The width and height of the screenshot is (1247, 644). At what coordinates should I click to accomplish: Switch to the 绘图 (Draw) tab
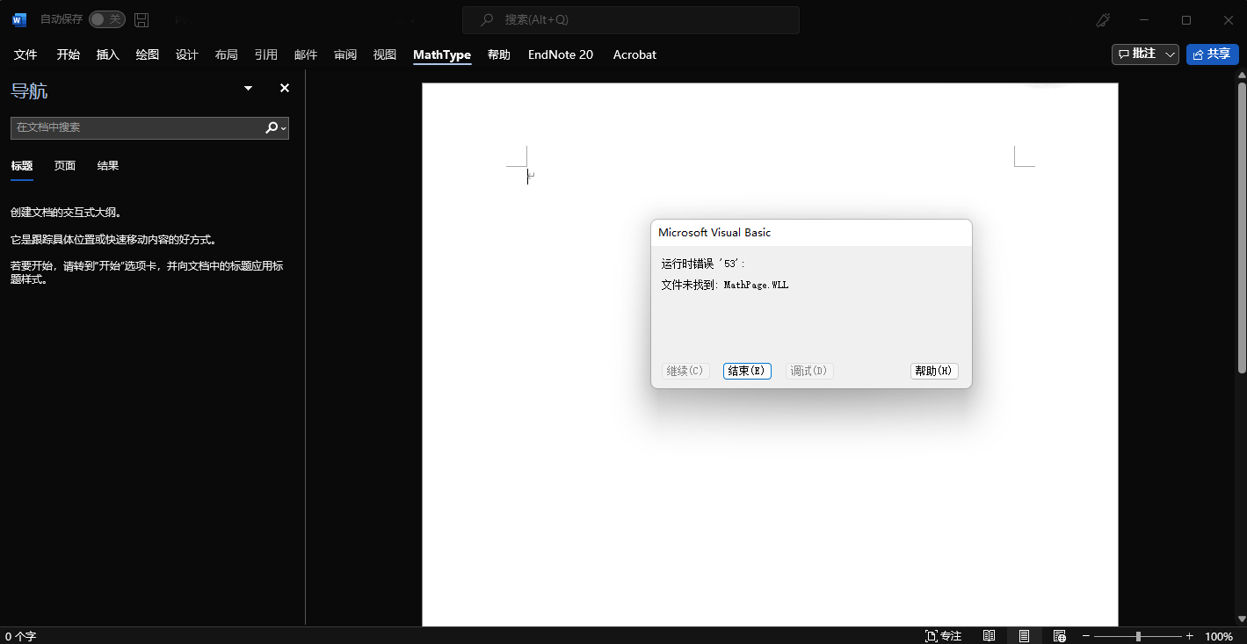pos(147,54)
